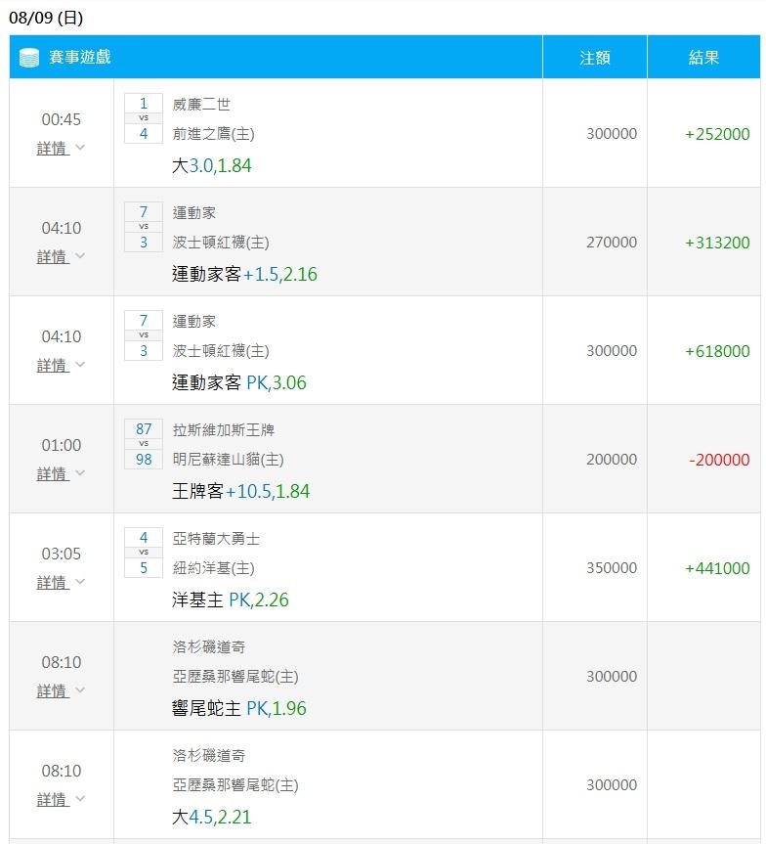Click the 1 vs 4 score box

144,118
